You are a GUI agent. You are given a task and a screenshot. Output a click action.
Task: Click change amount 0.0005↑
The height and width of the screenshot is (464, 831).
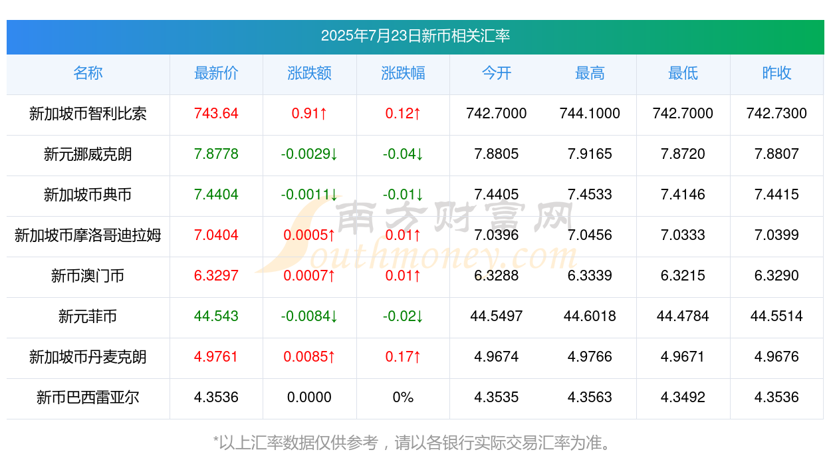[310, 235]
